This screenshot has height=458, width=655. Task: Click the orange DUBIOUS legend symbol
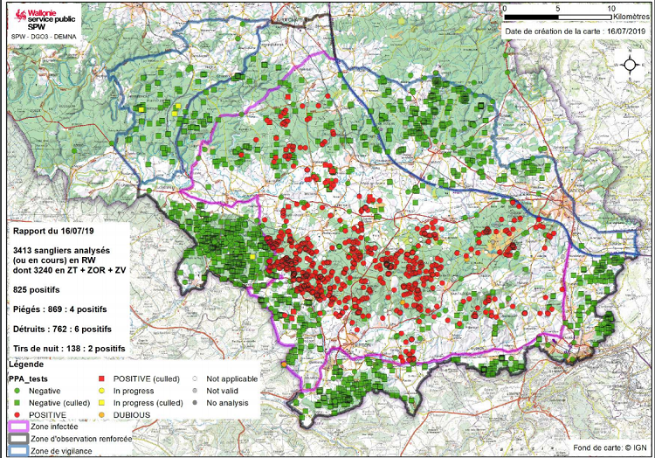(105, 414)
